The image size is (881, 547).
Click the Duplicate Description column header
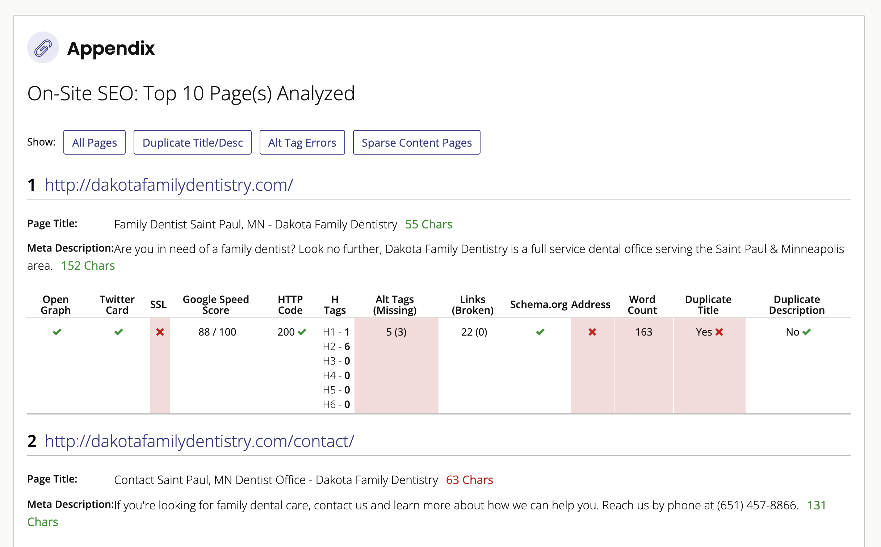[797, 305]
